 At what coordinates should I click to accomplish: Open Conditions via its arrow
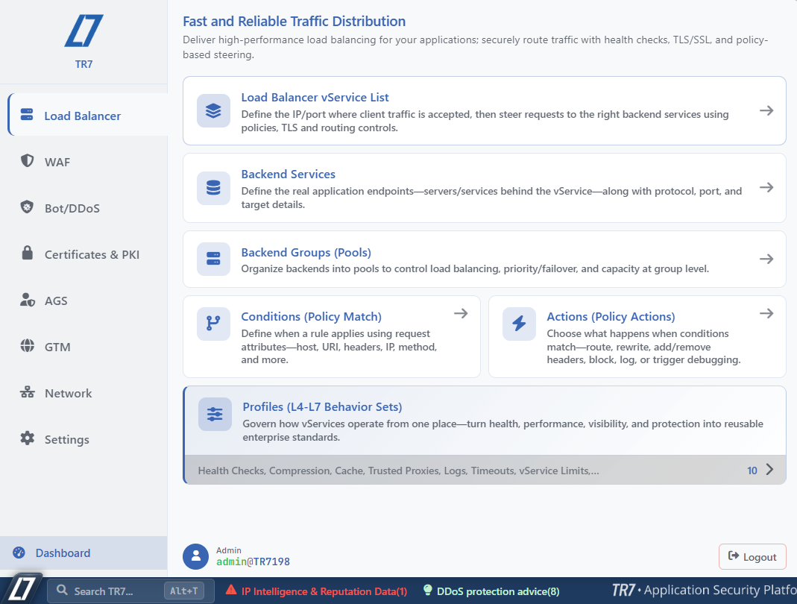click(461, 313)
